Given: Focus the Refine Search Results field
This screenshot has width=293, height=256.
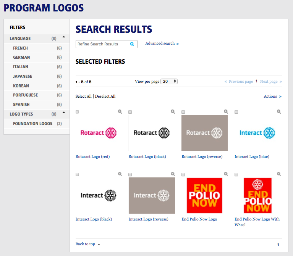Looking at the screenshot, I should tap(103, 44).
